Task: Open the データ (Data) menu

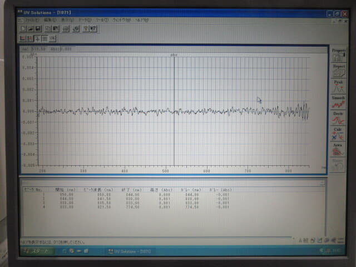Action: (x=85, y=20)
